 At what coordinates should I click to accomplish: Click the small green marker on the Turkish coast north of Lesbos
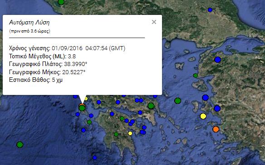tap(196, 75)
